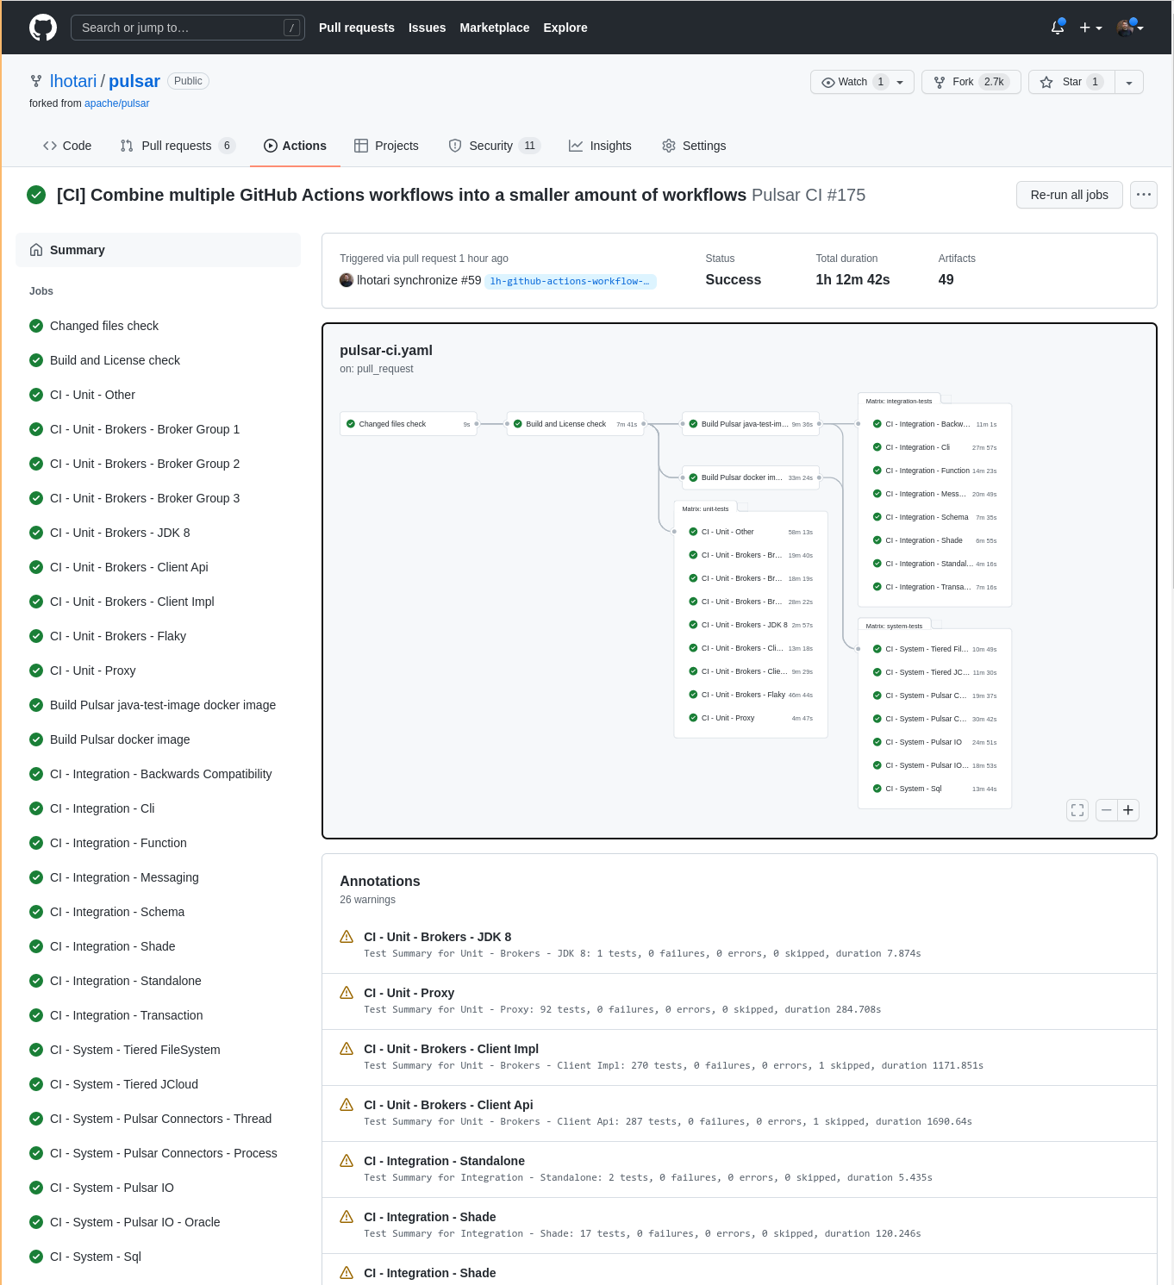Click the Artifacts count 49
This screenshot has height=1285, width=1174.
(x=946, y=280)
